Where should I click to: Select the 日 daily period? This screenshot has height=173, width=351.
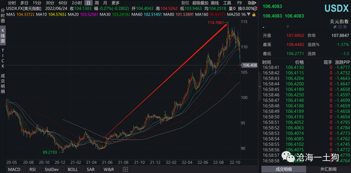click(88, 3)
